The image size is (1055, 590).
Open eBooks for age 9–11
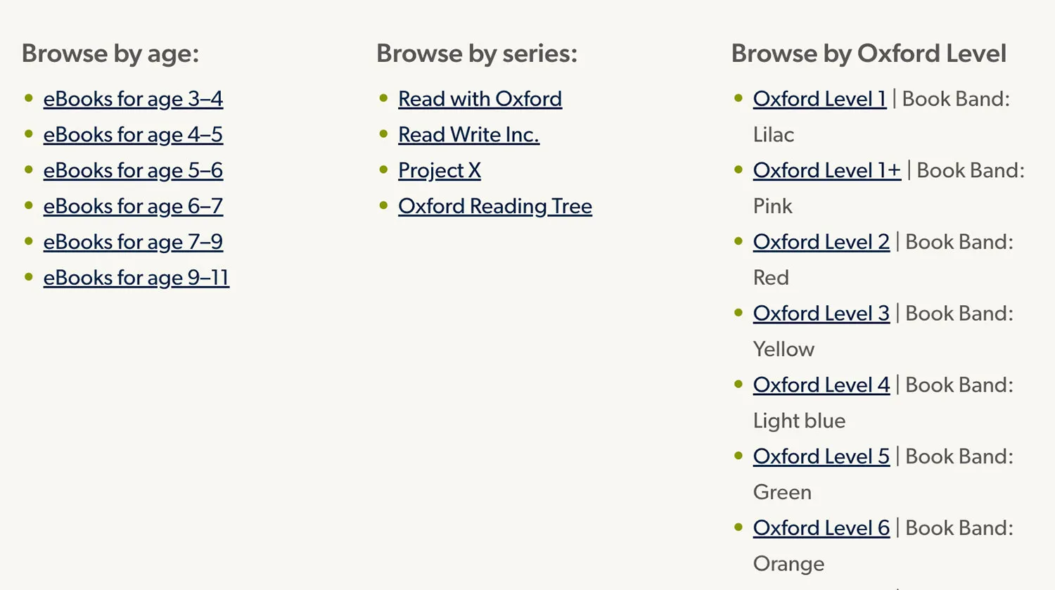pyautogui.click(x=136, y=278)
